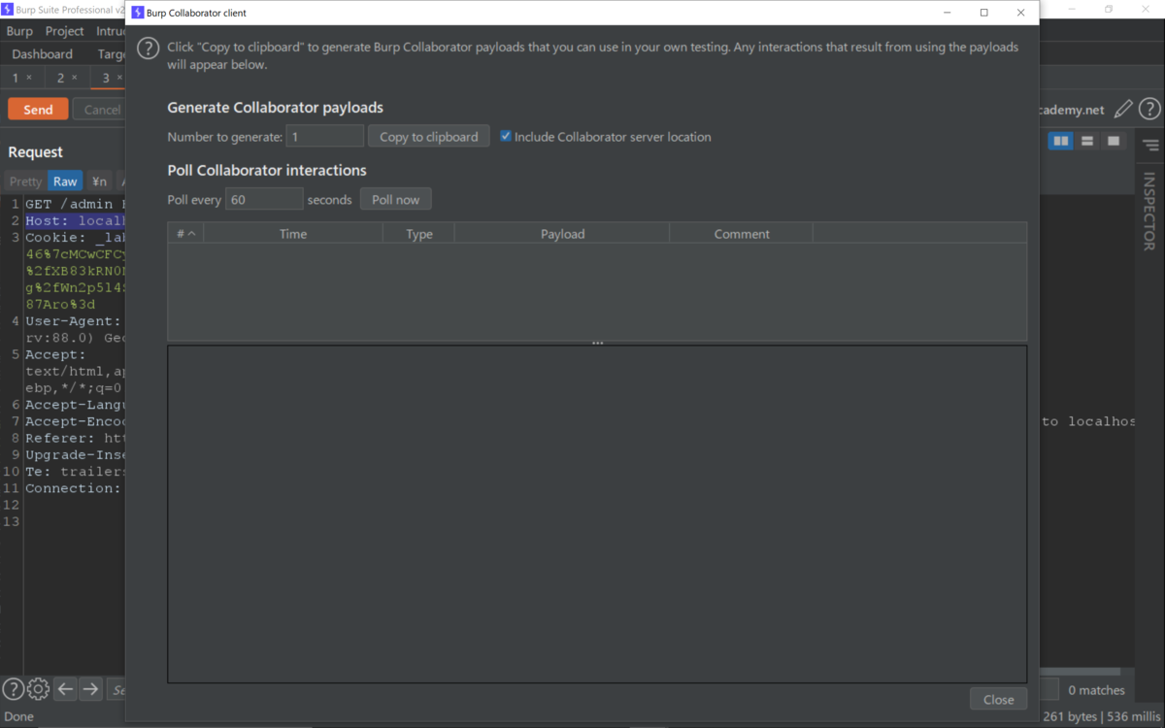Click the GET /admin request line
Viewport: 1165px width, 728px height.
[75, 205]
